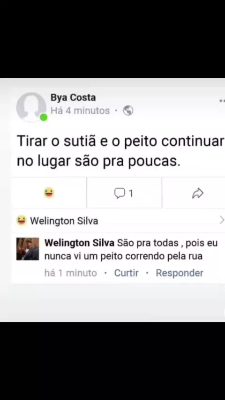Click the Haha reaction button

[49, 193]
